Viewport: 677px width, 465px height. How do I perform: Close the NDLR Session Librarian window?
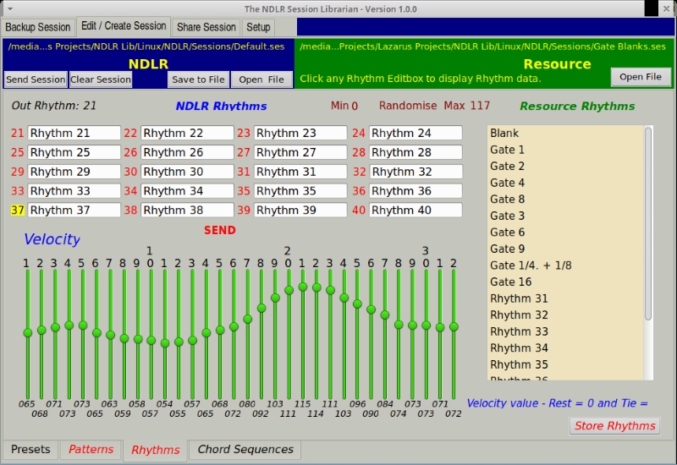point(666,8)
